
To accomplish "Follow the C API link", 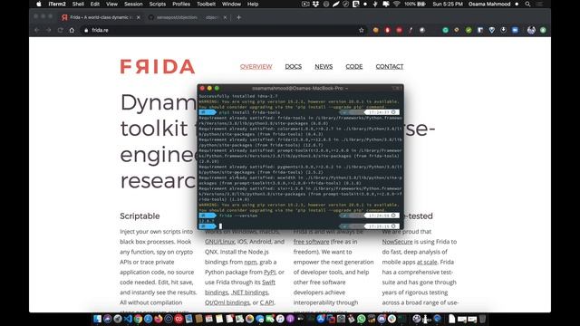I will (x=266, y=302).
